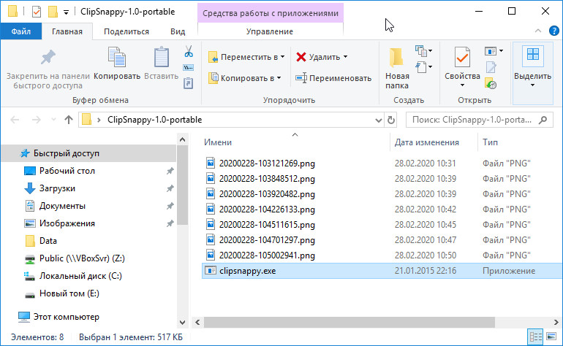The width and height of the screenshot is (563, 346).
Task: Click the refresh button beside the address bar
Action: pos(391,120)
